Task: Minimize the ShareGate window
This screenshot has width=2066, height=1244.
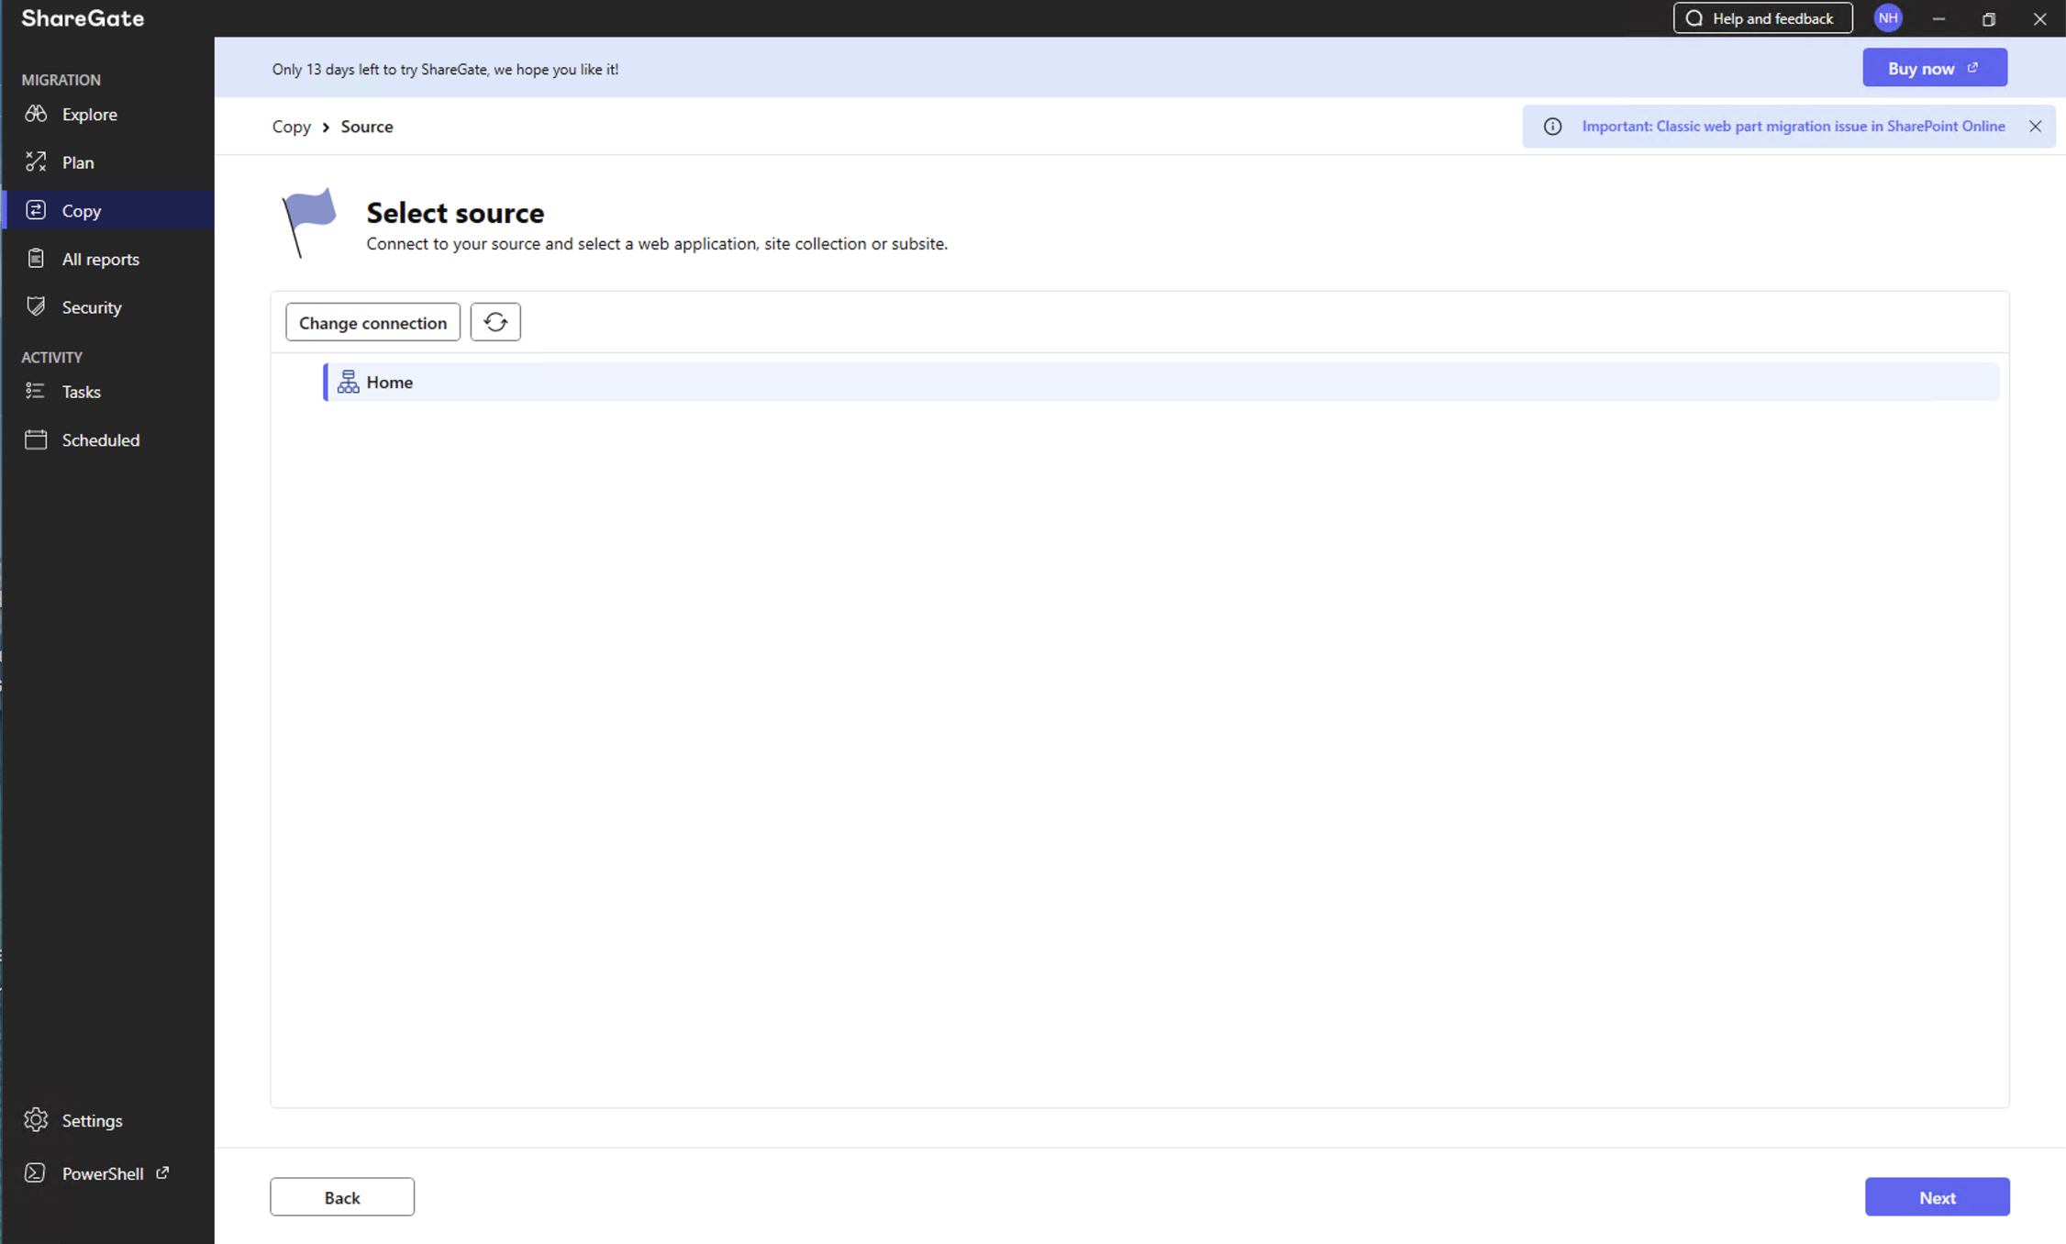Action: 1938,18
